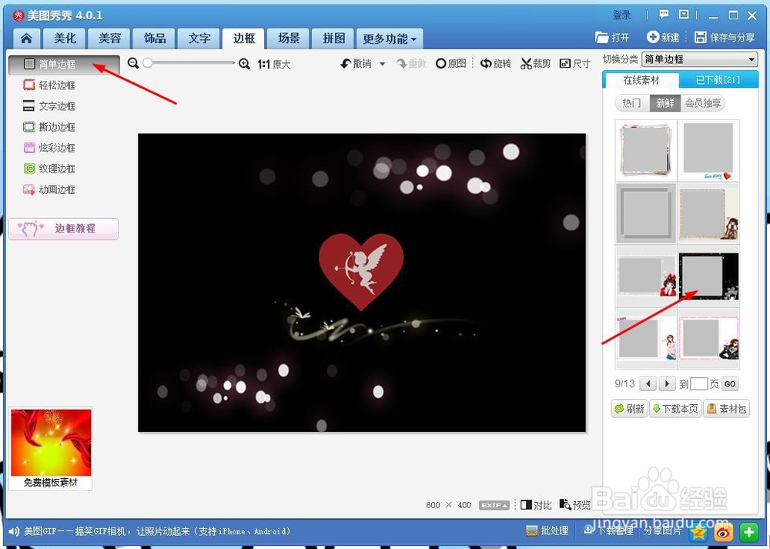Click the zoom slider handle

[x=147, y=63]
